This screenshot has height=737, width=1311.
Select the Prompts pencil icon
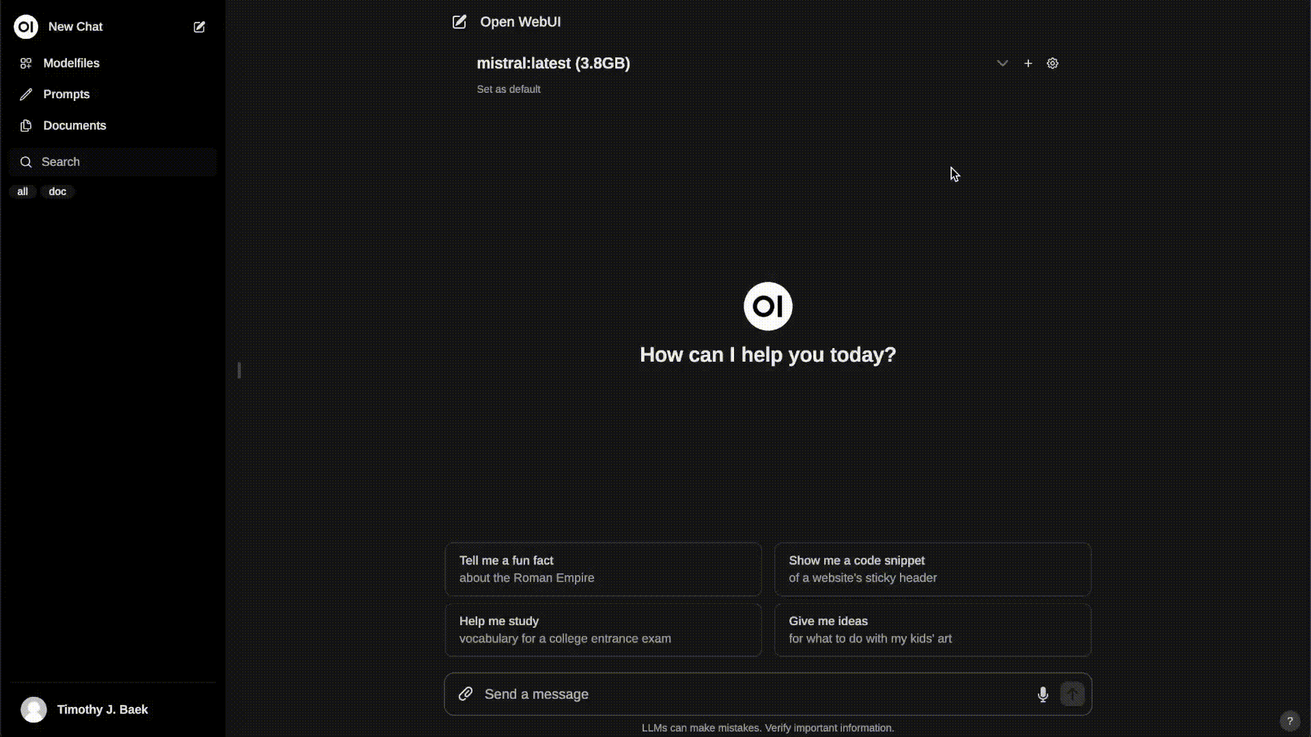26,94
